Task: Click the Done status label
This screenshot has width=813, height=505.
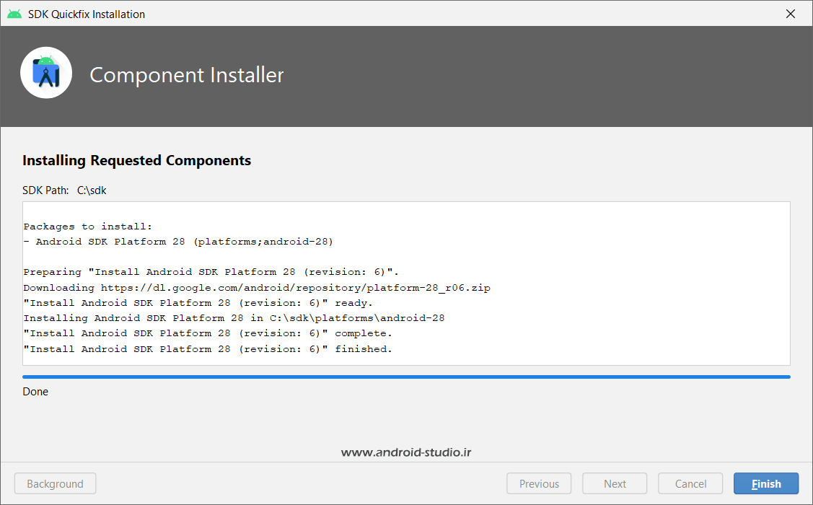Action: pyautogui.click(x=35, y=392)
